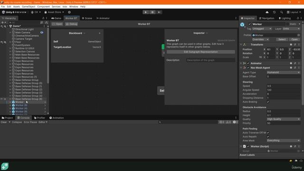Uncheck Auto Repath
304x171 pixels.
(x=268, y=136)
